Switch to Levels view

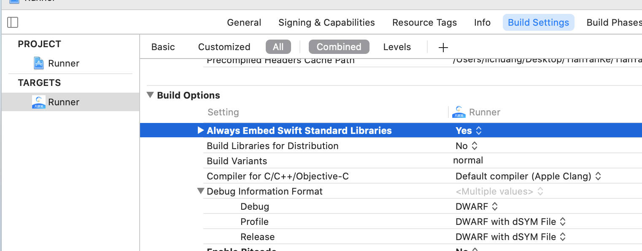pyautogui.click(x=397, y=47)
